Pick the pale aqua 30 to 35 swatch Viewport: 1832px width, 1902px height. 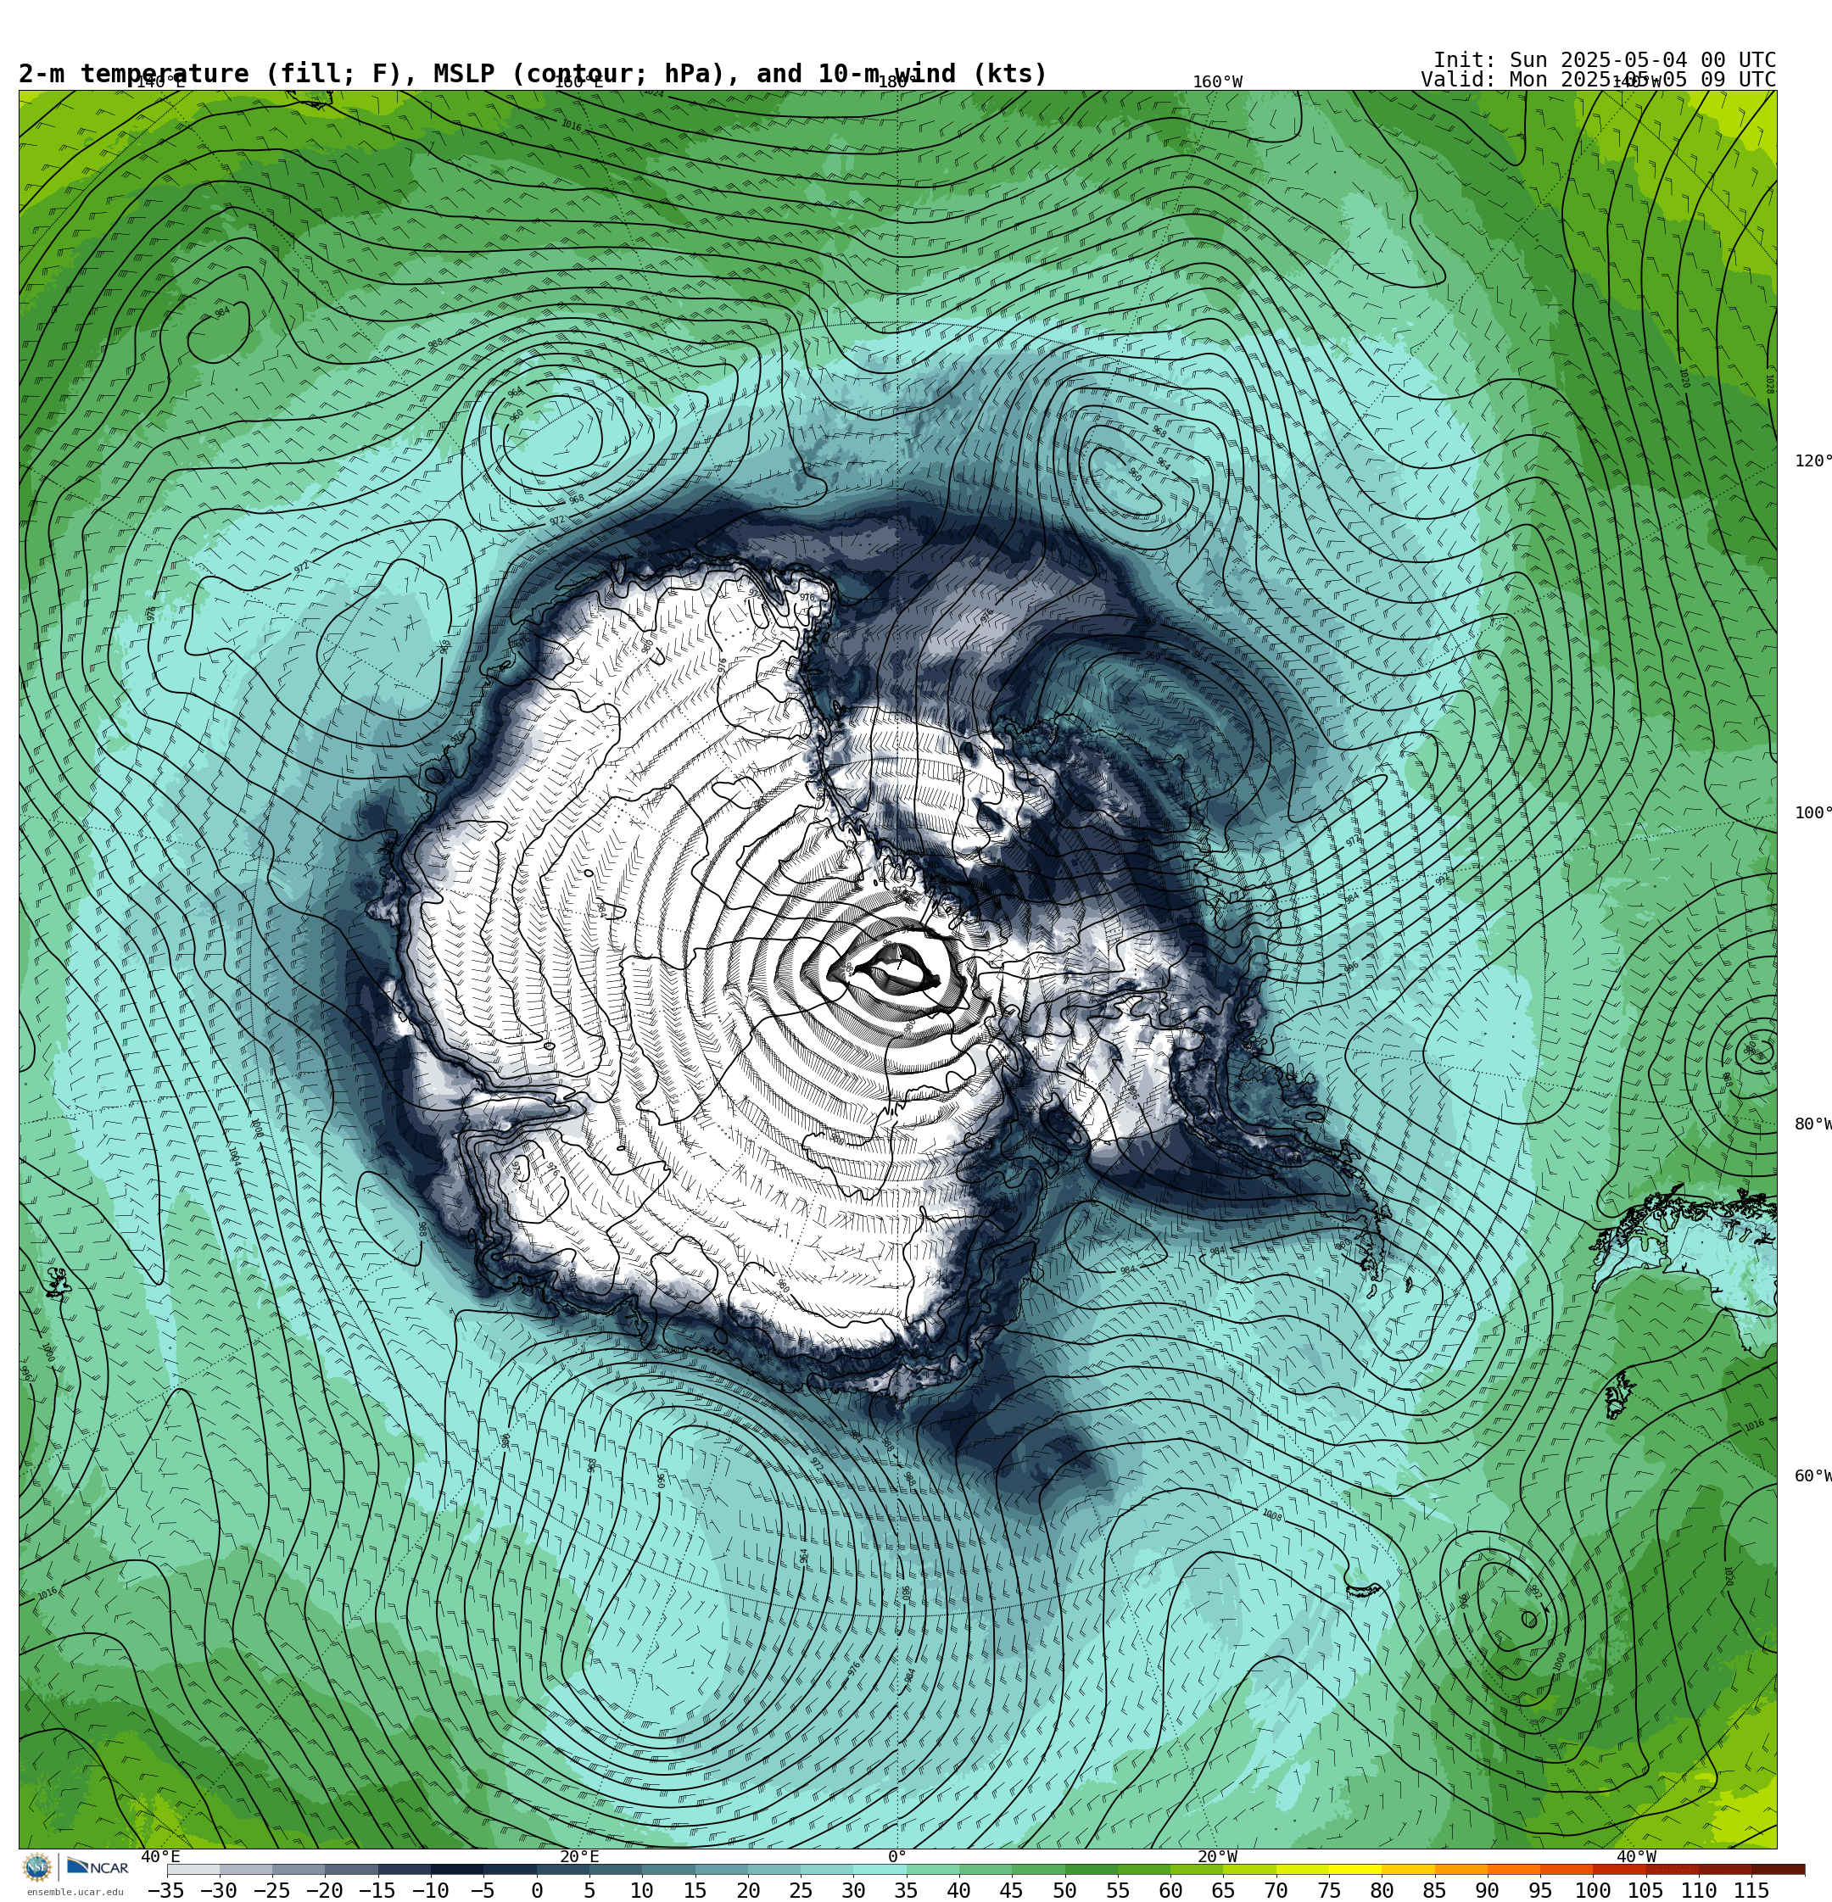point(879,1869)
